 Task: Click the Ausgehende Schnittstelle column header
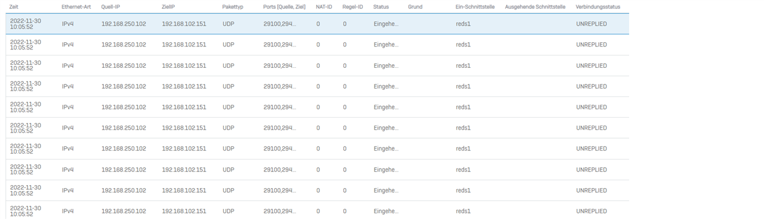pos(535,7)
